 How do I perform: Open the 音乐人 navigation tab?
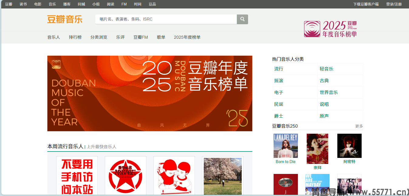(x=54, y=37)
